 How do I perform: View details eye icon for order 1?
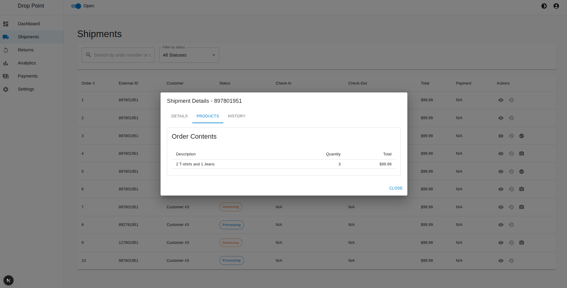(501, 100)
